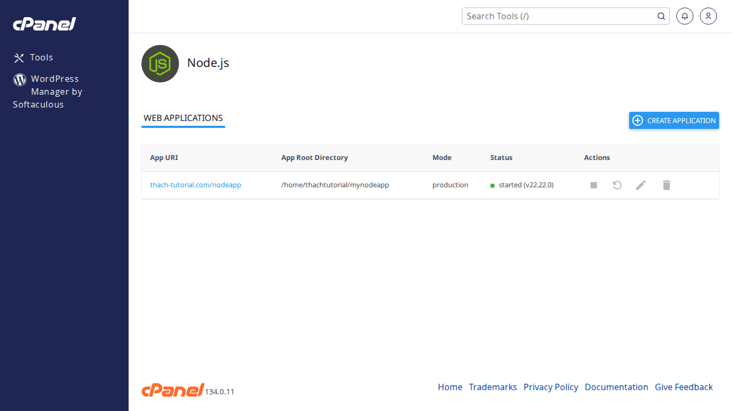Click the production mode cell
Viewport: 732px width, 411px height.
point(450,185)
